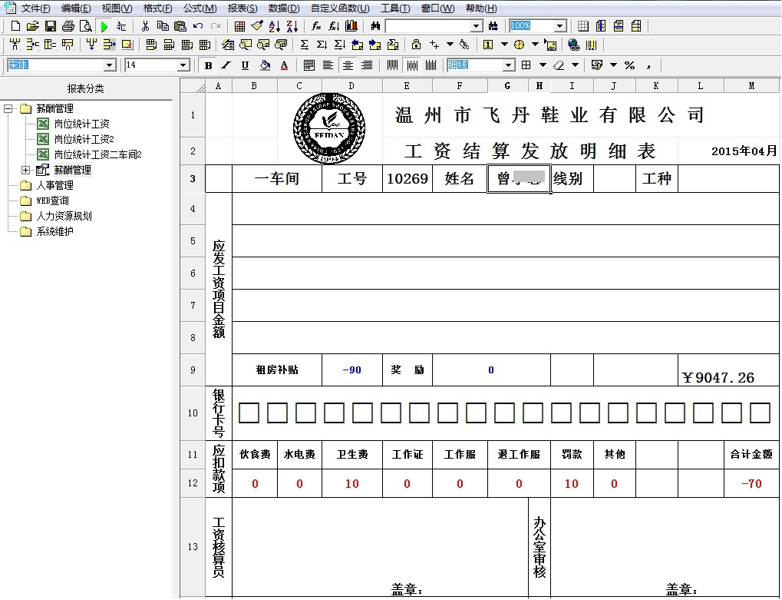Undo the last action
This screenshot has width=782, height=600.
(198, 26)
